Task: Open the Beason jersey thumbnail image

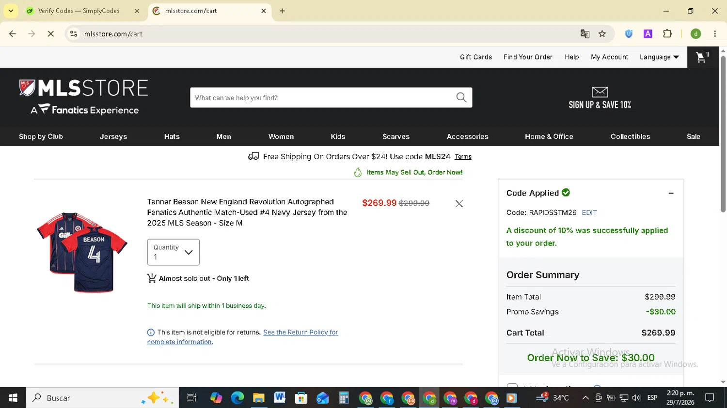Action: pos(82,252)
